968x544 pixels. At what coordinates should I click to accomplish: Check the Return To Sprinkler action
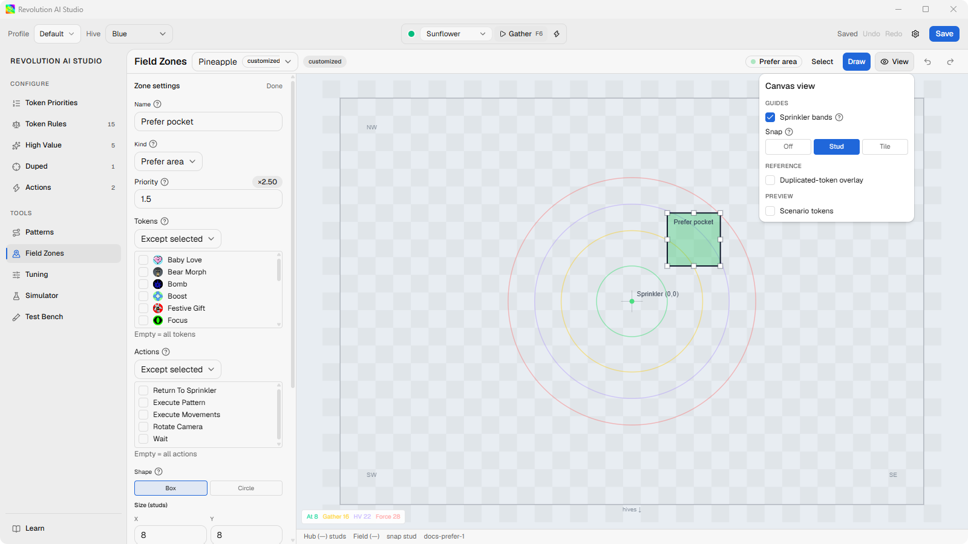tap(143, 390)
